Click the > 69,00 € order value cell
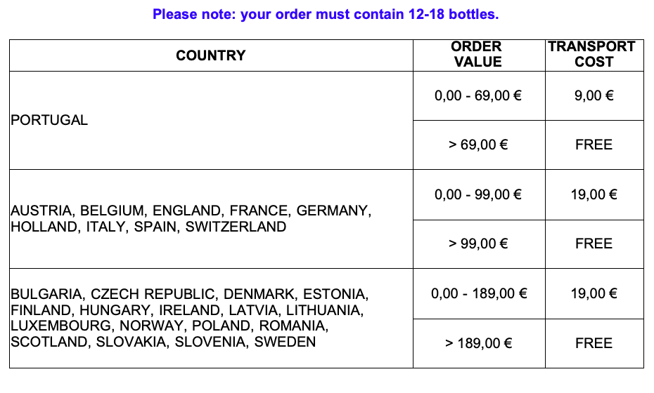Image resolution: width=654 pixels, height=393 pixels. (479, 145)
